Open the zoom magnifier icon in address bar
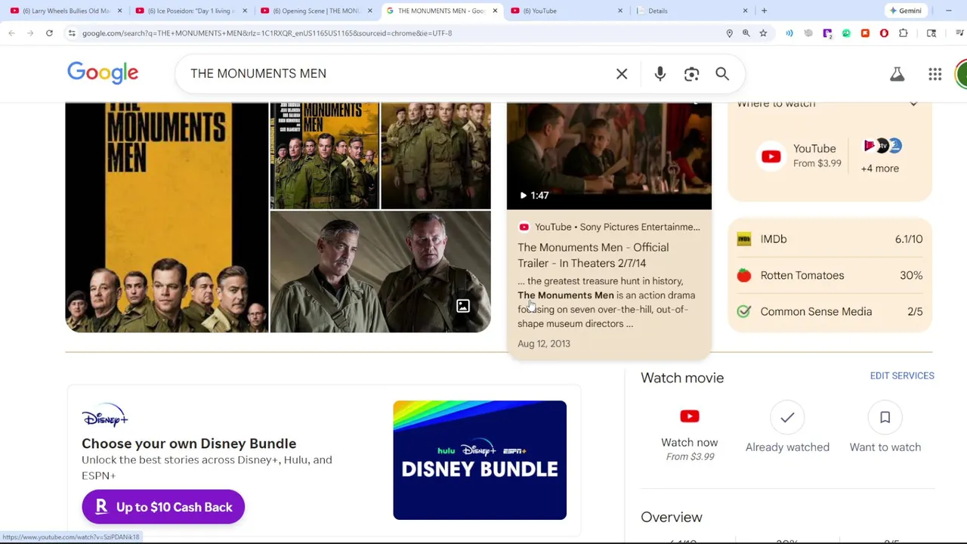The height and width of the screenshot is (544, 967). pos(746,32)
